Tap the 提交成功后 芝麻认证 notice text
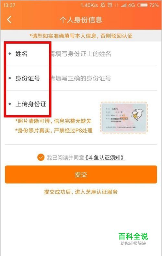Screen dimensions: 162x256 coord(81,192)
